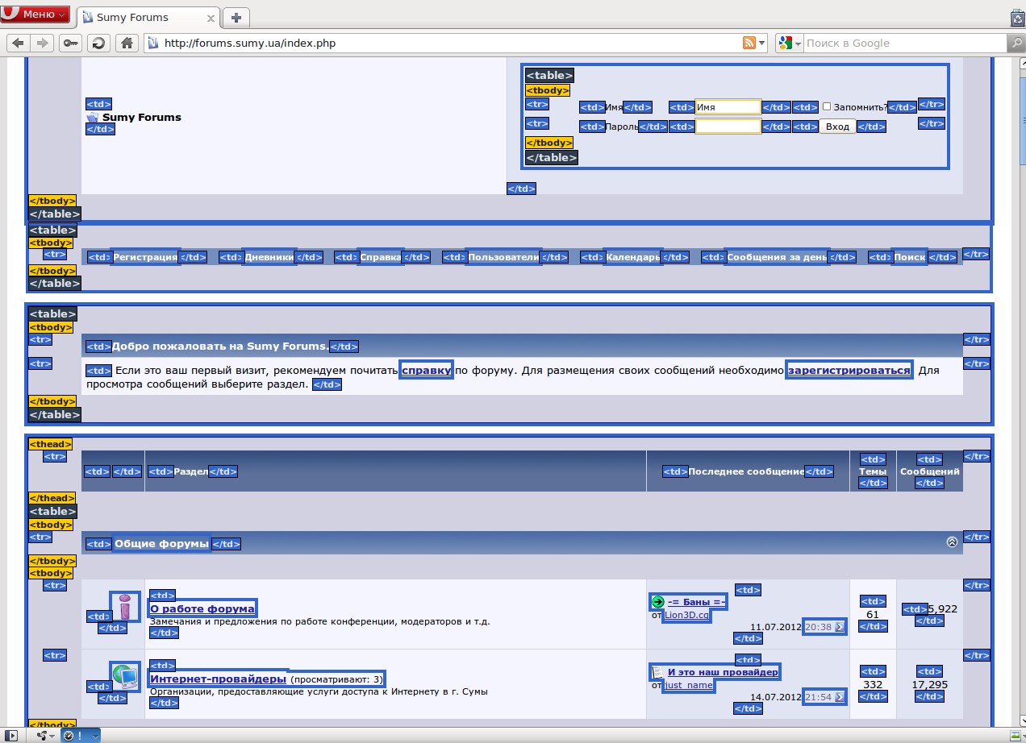Click the closed tabs trash icon
This screenshot has height=743, width=1026.
click(x=1017, y=18)
